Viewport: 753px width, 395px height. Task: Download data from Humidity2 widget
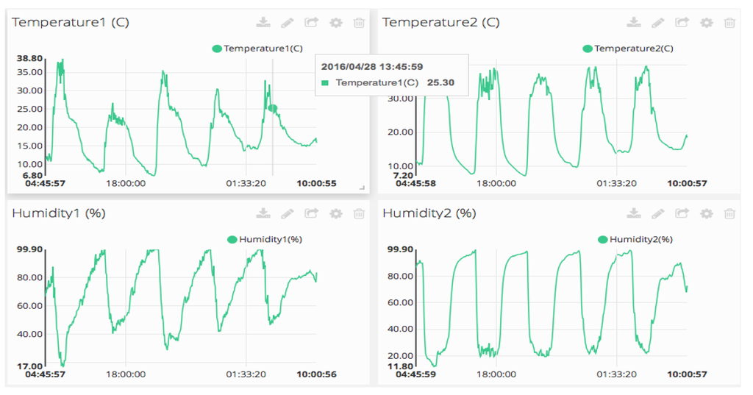(x=634, y=213)
